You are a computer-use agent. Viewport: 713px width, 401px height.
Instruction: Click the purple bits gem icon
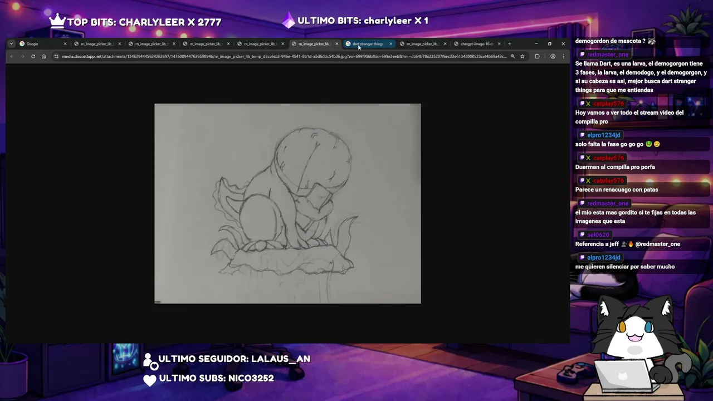pyautogui.click(x=288, y=21)
